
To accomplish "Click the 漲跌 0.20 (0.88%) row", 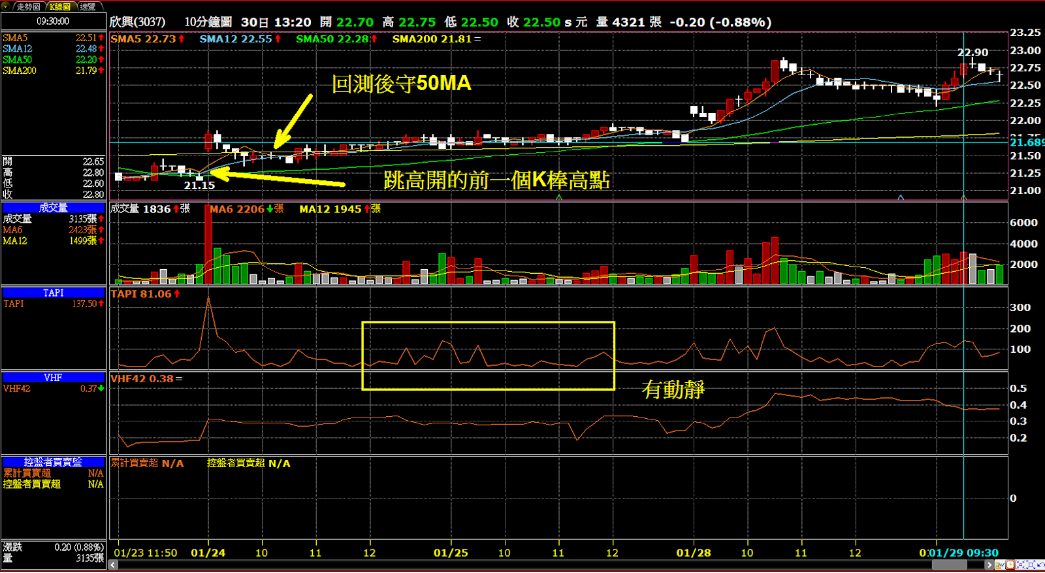I will (x=53, y=547).
